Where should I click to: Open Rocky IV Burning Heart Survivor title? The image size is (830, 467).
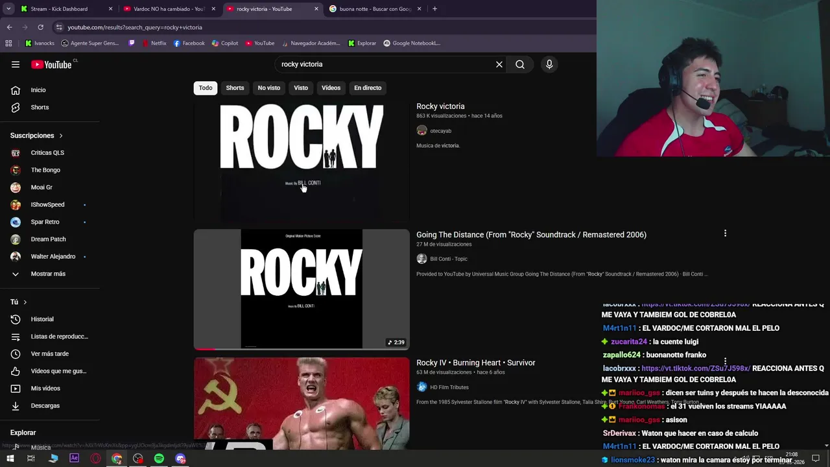[x=475, y=363]
